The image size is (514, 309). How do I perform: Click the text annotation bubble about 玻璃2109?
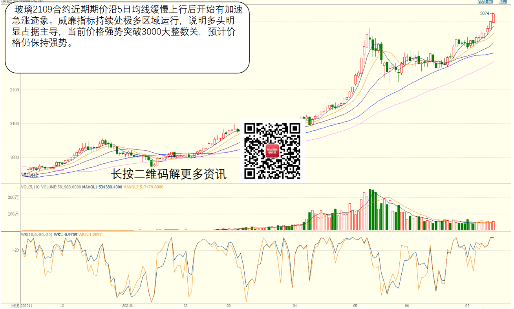[x=127, y=38]
